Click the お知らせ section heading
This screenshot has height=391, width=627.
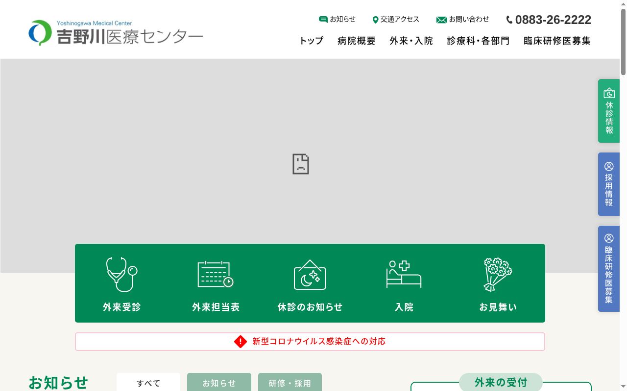tap(58, 383)
